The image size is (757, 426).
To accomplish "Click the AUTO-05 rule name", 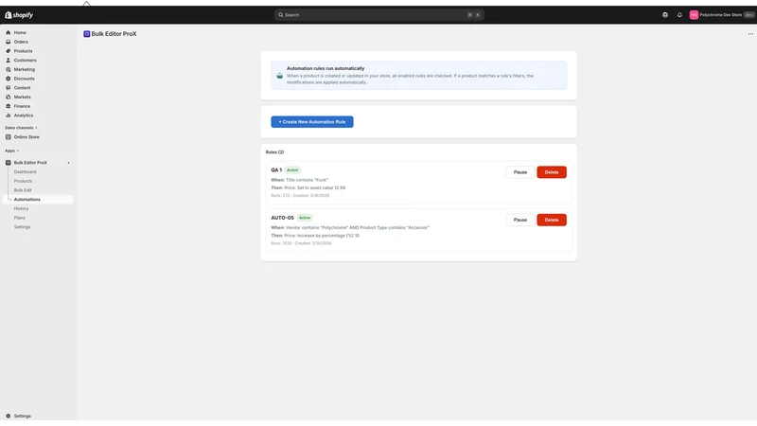I will [282, 218].
